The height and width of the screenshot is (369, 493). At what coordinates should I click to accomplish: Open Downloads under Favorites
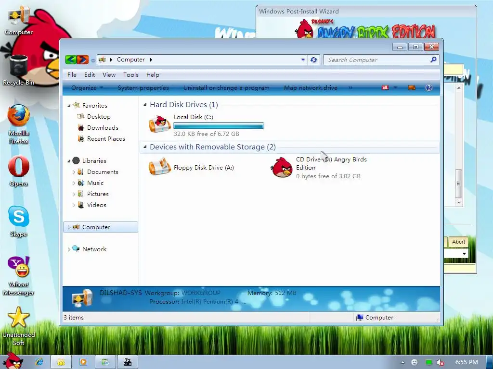pyautogui.click(x=103, y=128)
